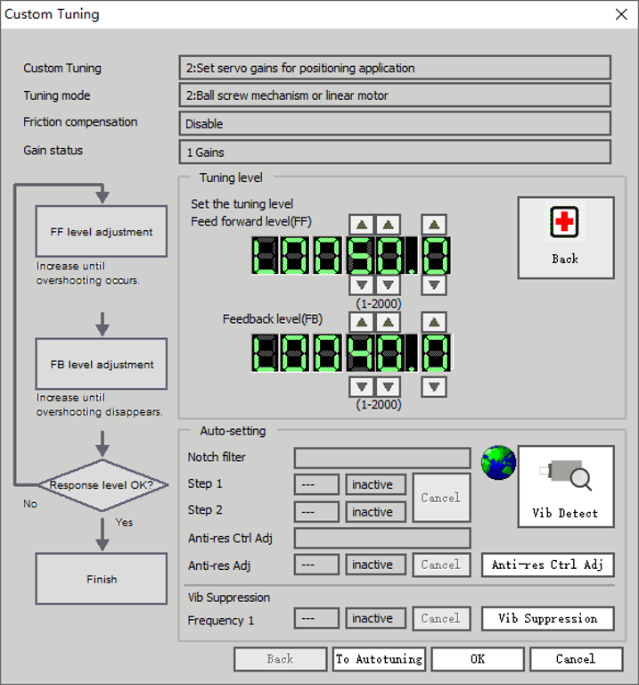Click the Step 2 inactive status
This screenshot has height=685, width=639.
[375, 512]
